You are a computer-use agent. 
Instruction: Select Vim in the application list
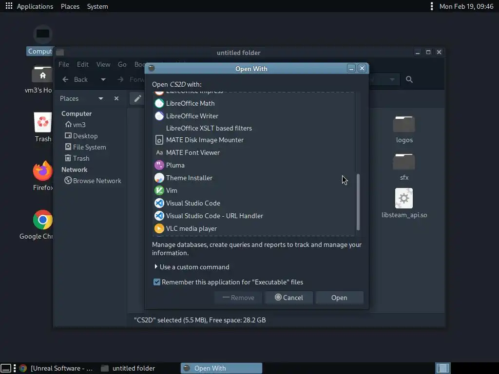[254, 190]
